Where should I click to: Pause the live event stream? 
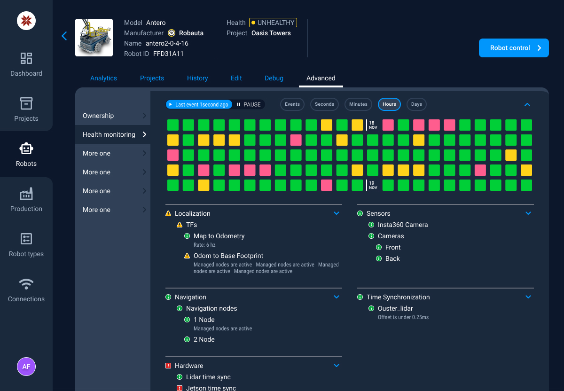[x=249, y=104]
